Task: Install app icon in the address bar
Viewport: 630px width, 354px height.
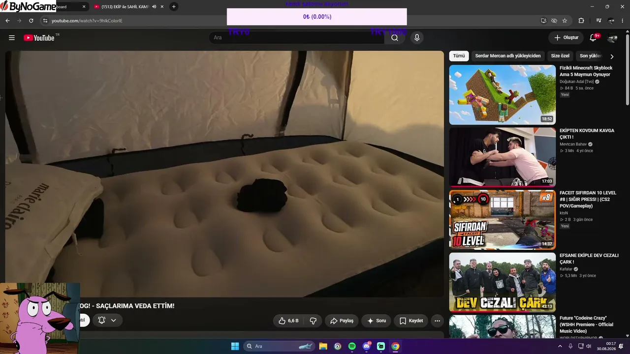Action: (543, 21)
